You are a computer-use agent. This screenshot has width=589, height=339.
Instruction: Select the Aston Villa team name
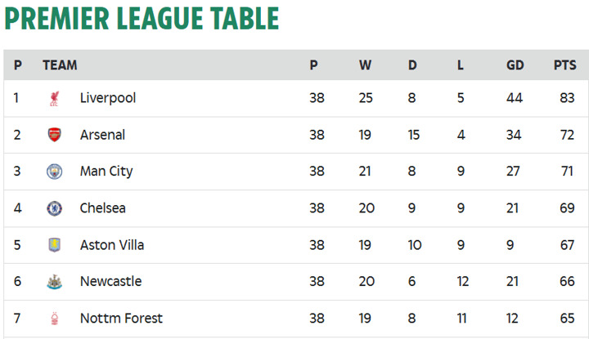110,245
